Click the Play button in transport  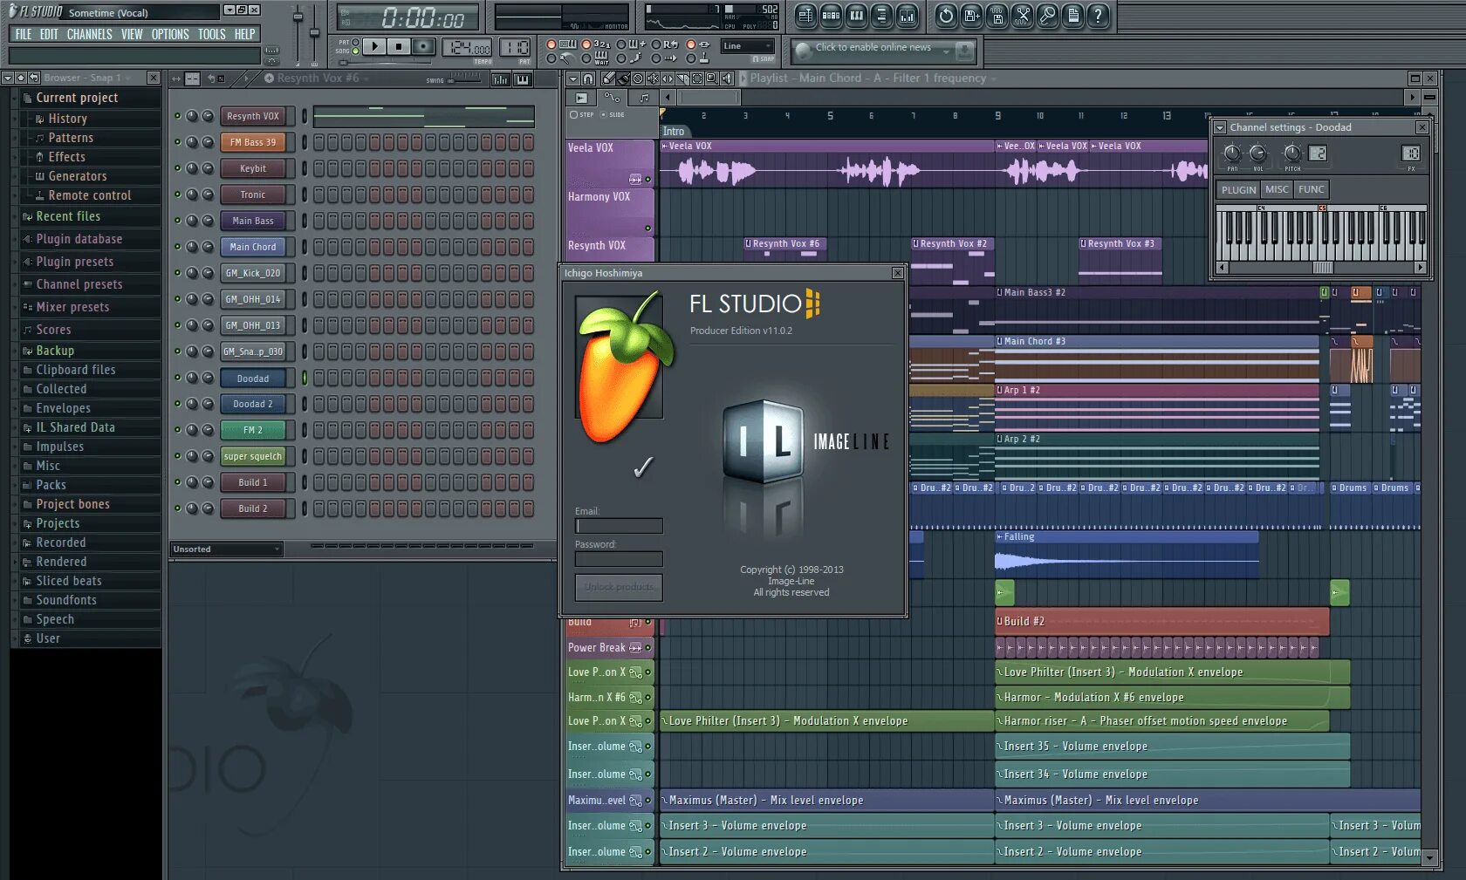(373, 46)
